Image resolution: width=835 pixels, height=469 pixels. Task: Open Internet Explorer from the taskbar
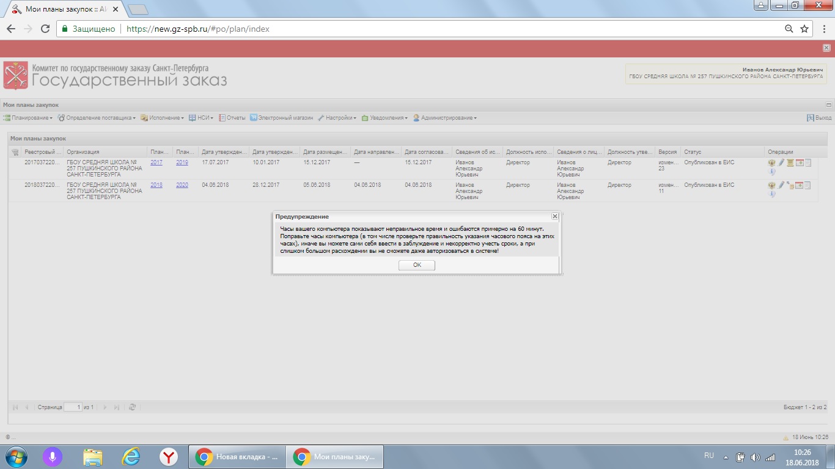tap(131, 457)
